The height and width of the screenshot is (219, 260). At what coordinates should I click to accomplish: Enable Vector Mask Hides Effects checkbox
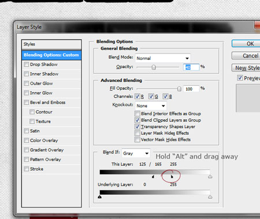[x=138, y=139]
